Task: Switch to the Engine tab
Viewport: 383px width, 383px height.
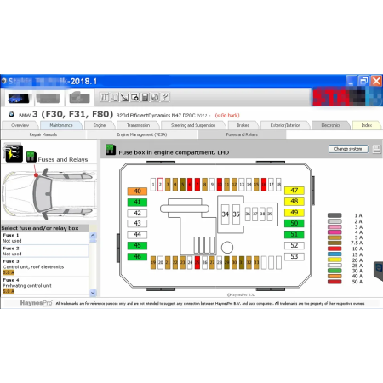Action: [x=100, y=125]
